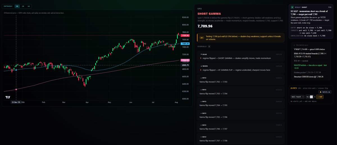This screenshot has height=145, width=337.
Task: Click the 93% confidence value
Action: (x=329, y=7)
